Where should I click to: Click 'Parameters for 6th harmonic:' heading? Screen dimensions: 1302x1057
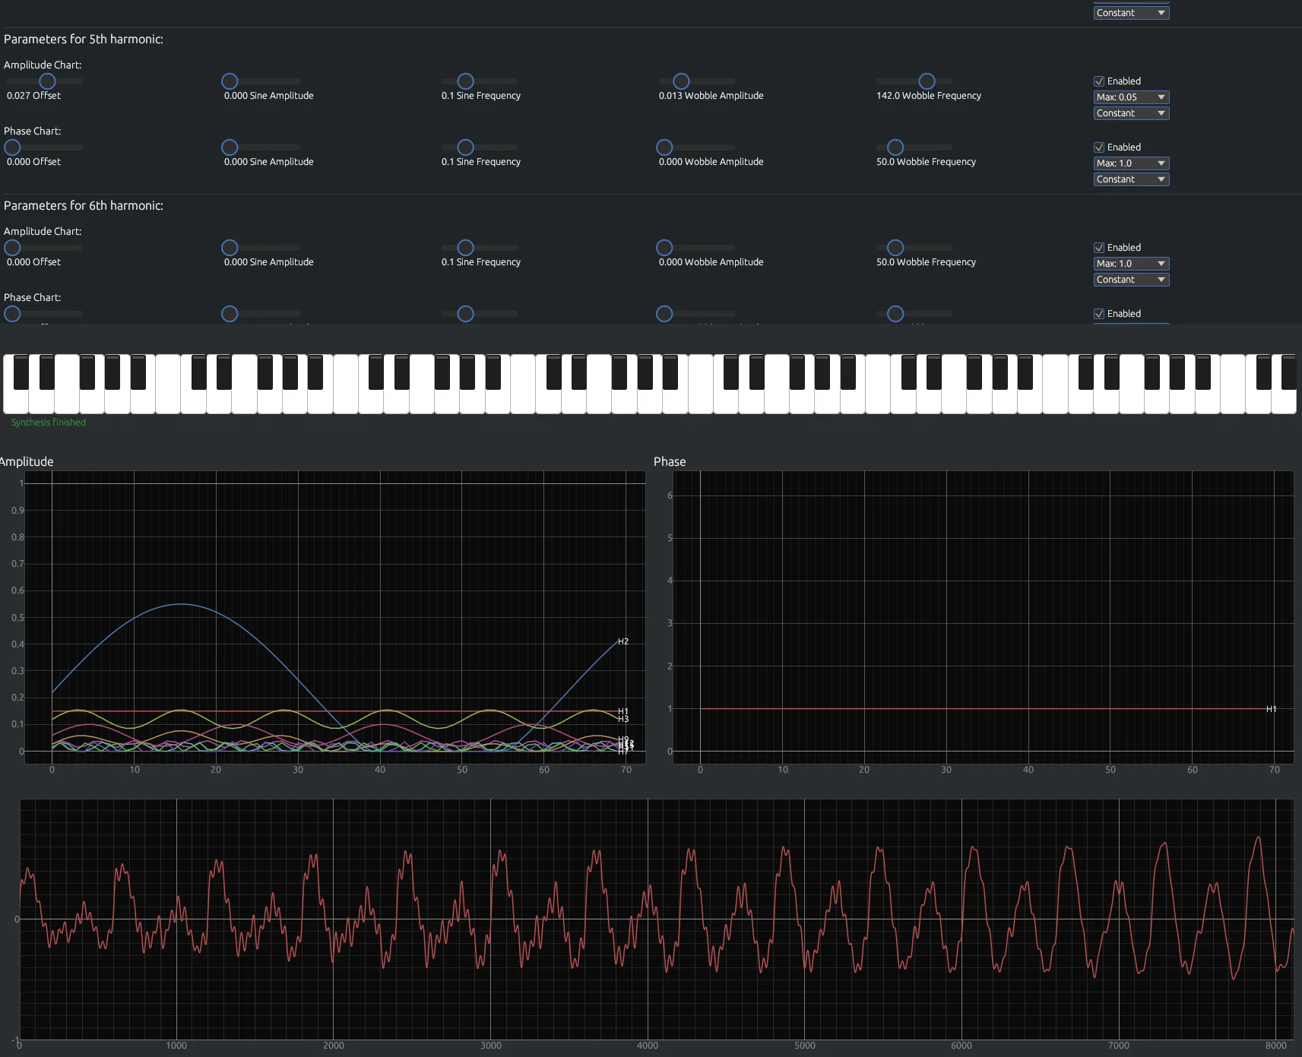pos(84,206)
